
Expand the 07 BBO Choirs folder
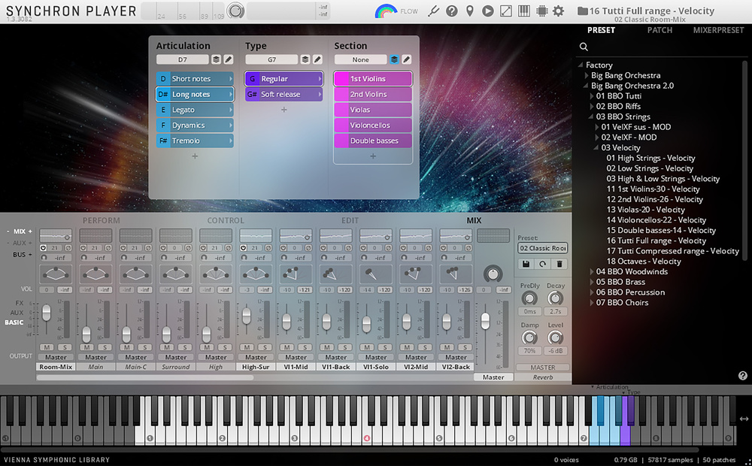(591, 302)
